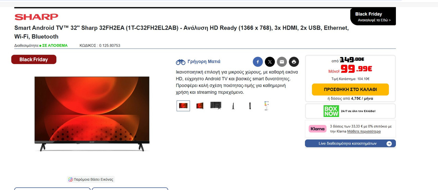The height and width of the screenshot is (190, 438).
Task: Open Klarna Μάθετε περισσότερα link
Action: 364,131
